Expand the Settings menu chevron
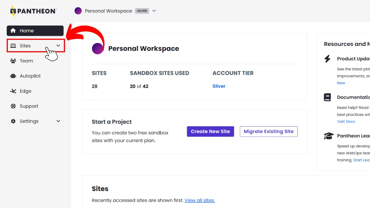Screen dimensions: 370x208 58,121
